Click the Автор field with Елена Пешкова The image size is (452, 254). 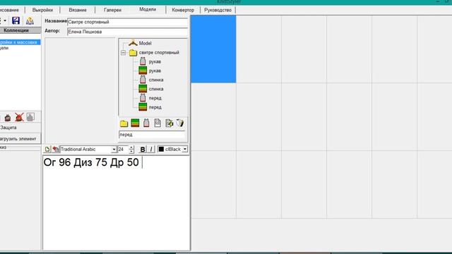(127, 32)
